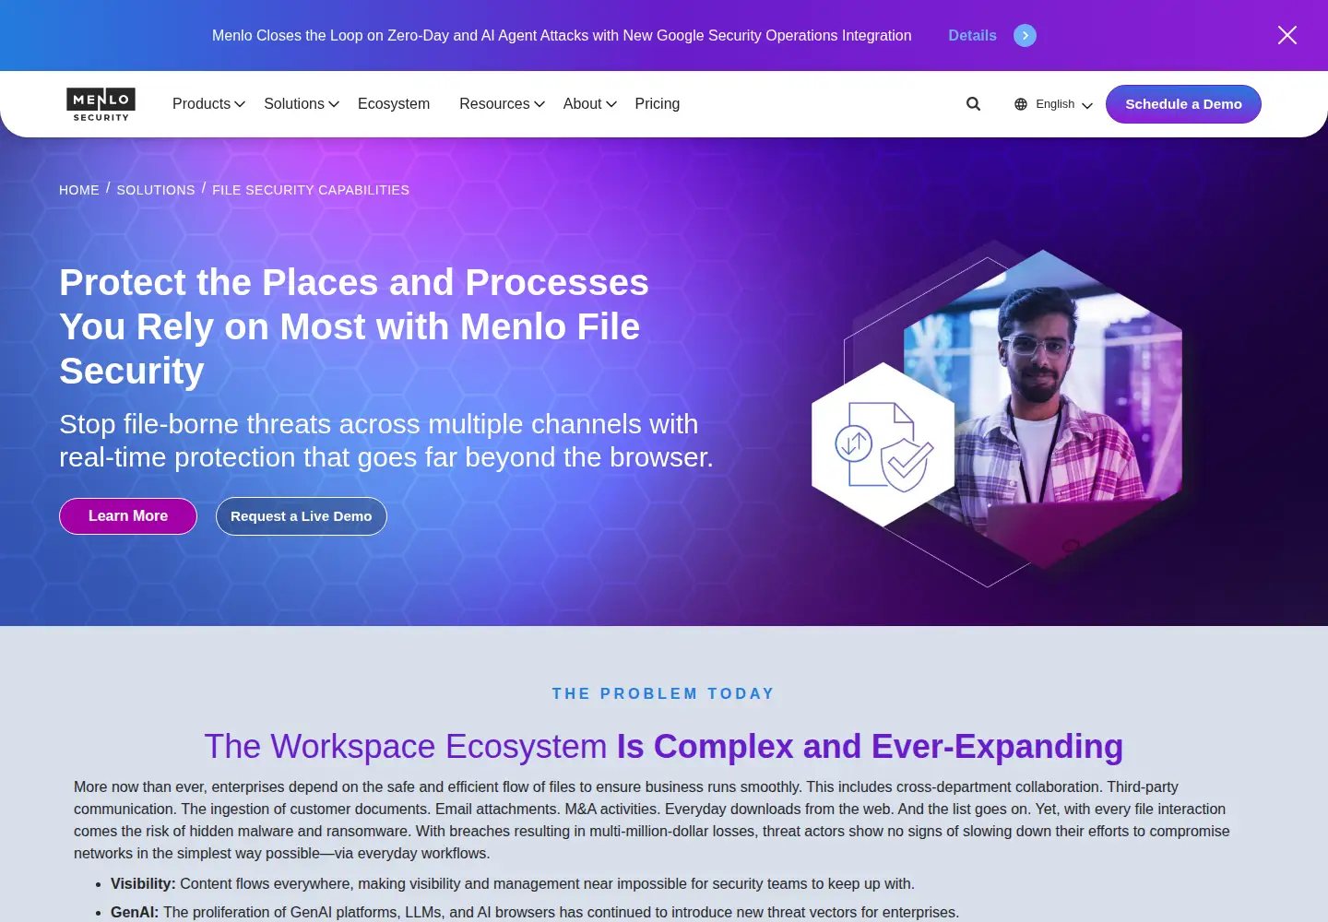Click the 'Visibility:' bullet text
This screenshot has width=1328, height=922.
(x=513, y=883)
